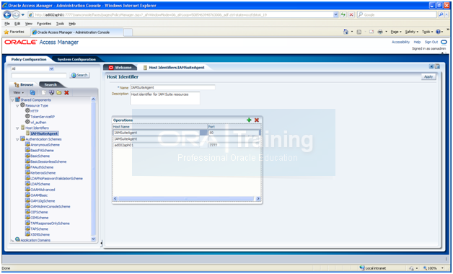Click the duplicate icon in Browse toolbar
Screen dimensions: 453x274
(x=51, y=93)
